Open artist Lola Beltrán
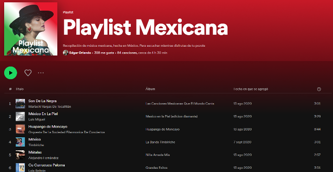The height and width of the screenshot is (172, 333). click(37, 171)
